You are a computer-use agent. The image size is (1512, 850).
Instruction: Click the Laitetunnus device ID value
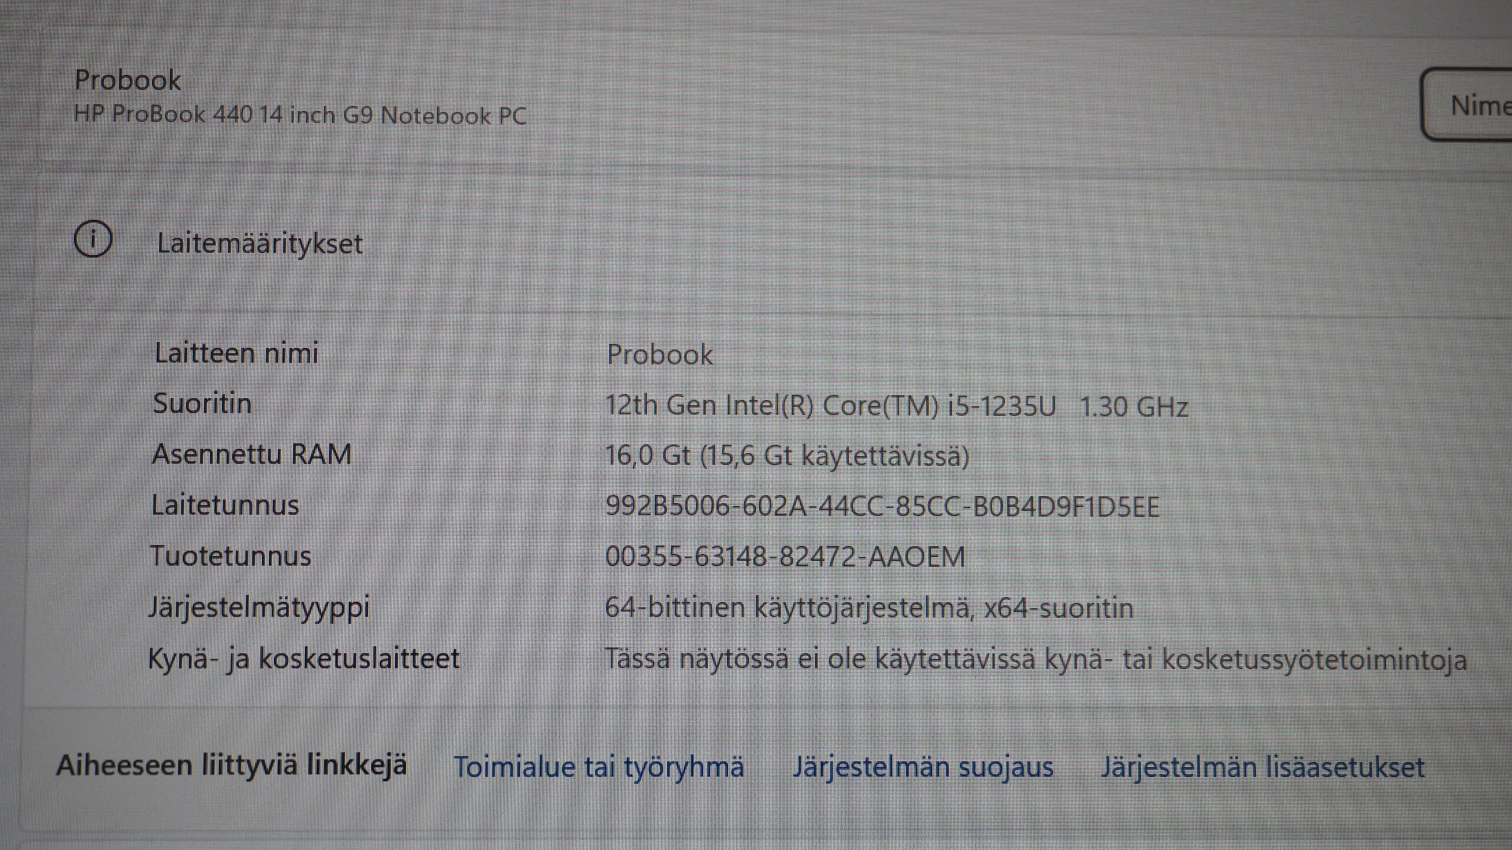pyautogui.click(x=882, y=506)
